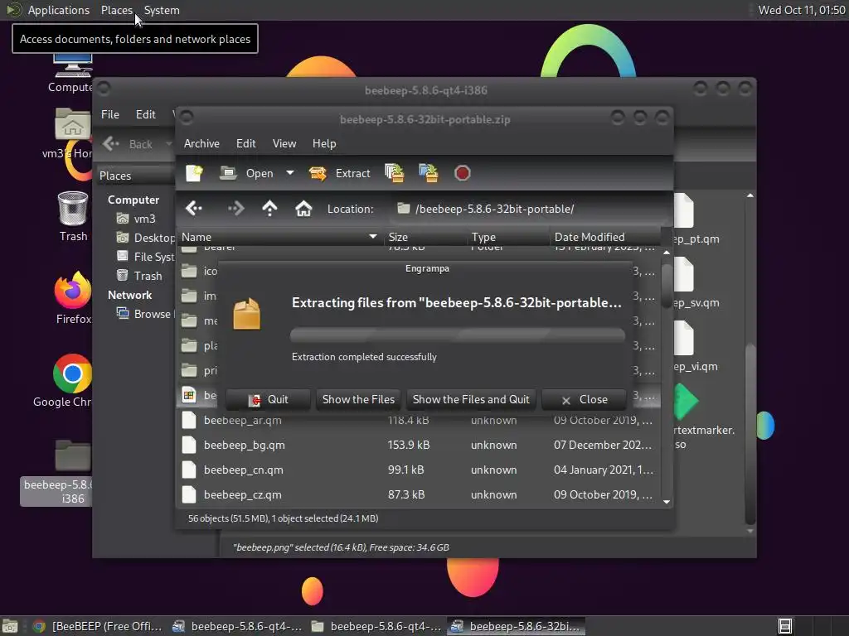The width and height of the screenshot is (849, 636).
Task: Switch to beebeep-5.8.6-32bi taskbar item
Action: (x=517, y=626)
